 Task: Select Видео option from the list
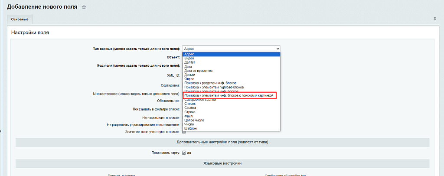[189, 58]
